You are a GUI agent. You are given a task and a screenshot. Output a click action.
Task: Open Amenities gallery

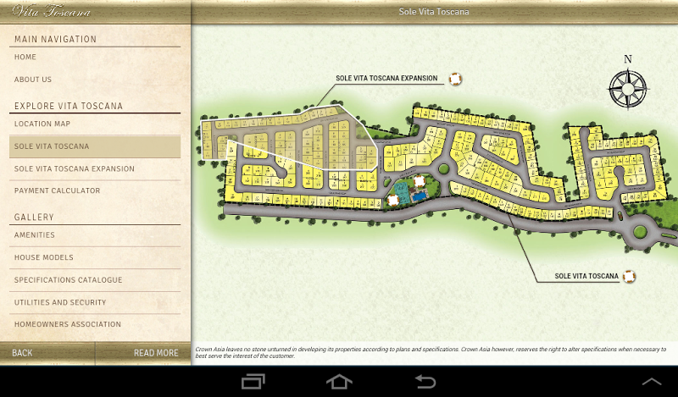(x=95, y=235)
